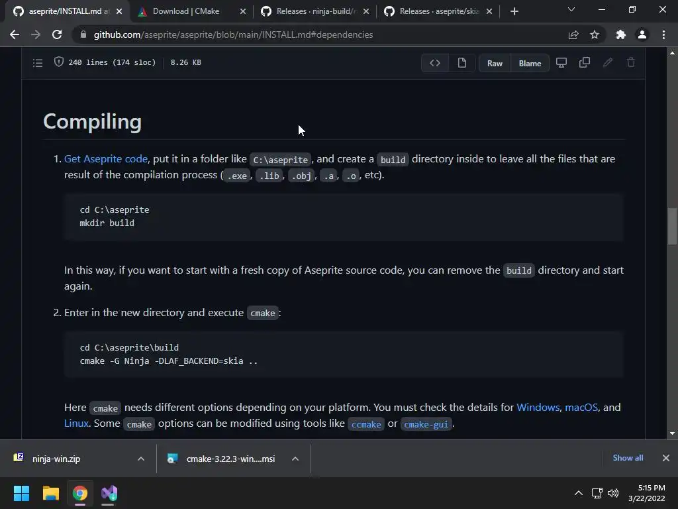Expand ninja-win.zip download options chevron
The image size is (678, 509).
141,459
